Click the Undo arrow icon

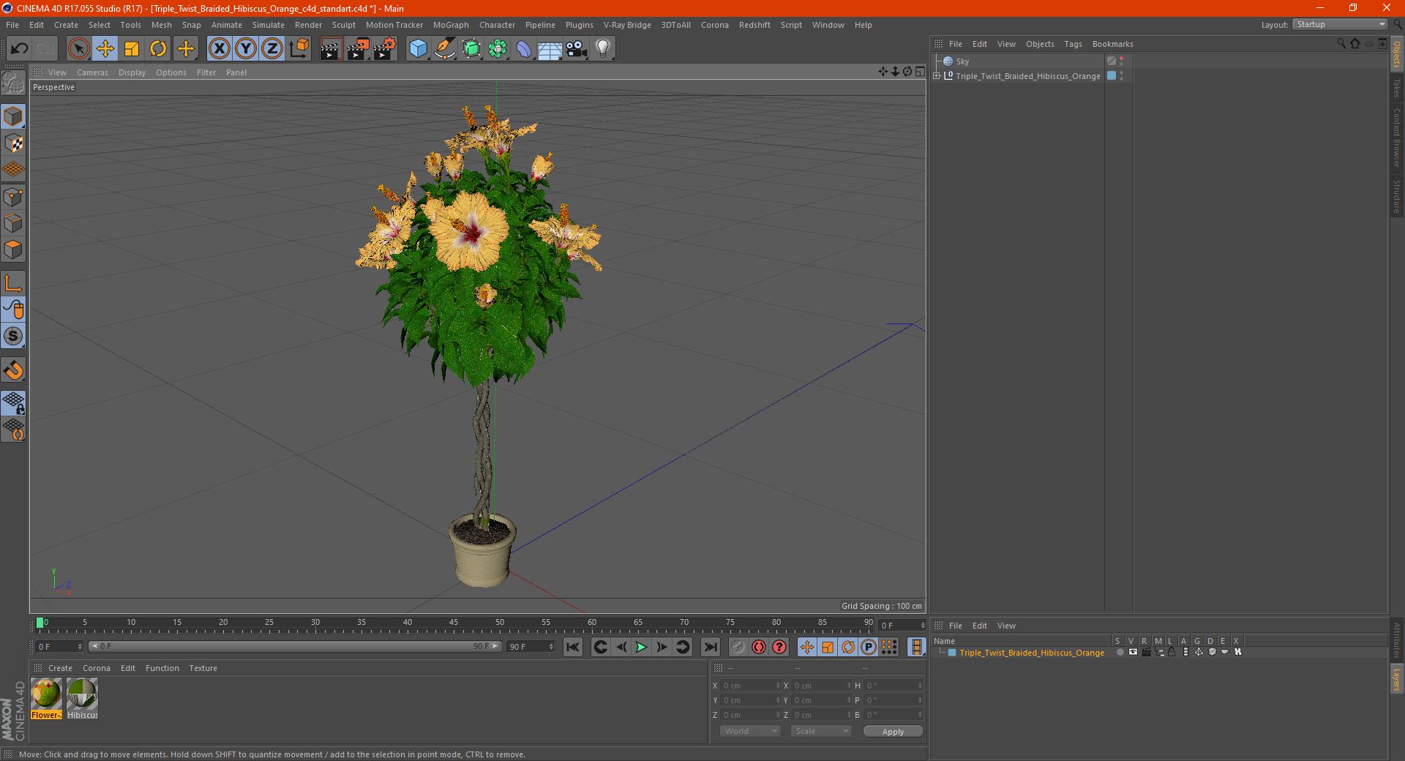(20, 49)
